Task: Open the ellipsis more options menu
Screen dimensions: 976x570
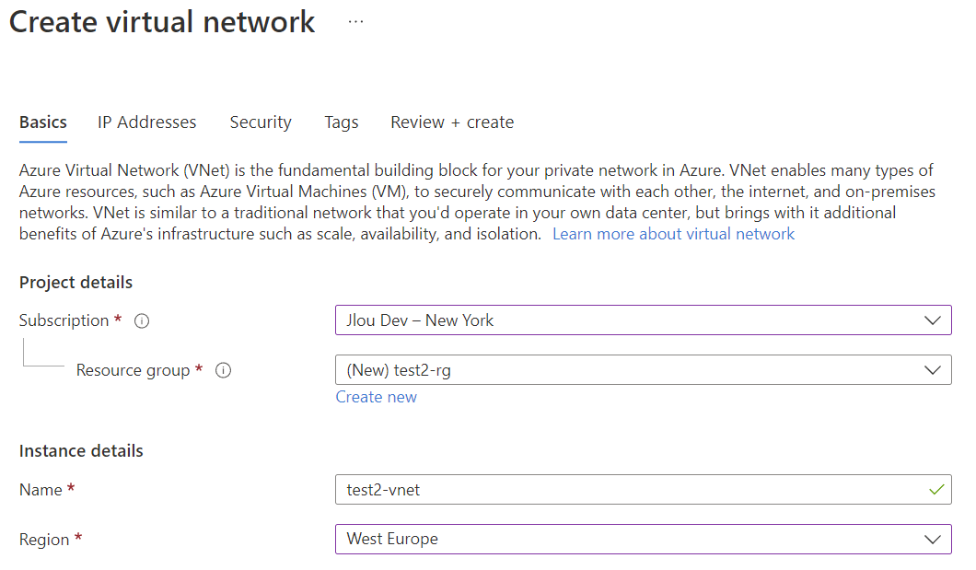Action: click(355, 22)
